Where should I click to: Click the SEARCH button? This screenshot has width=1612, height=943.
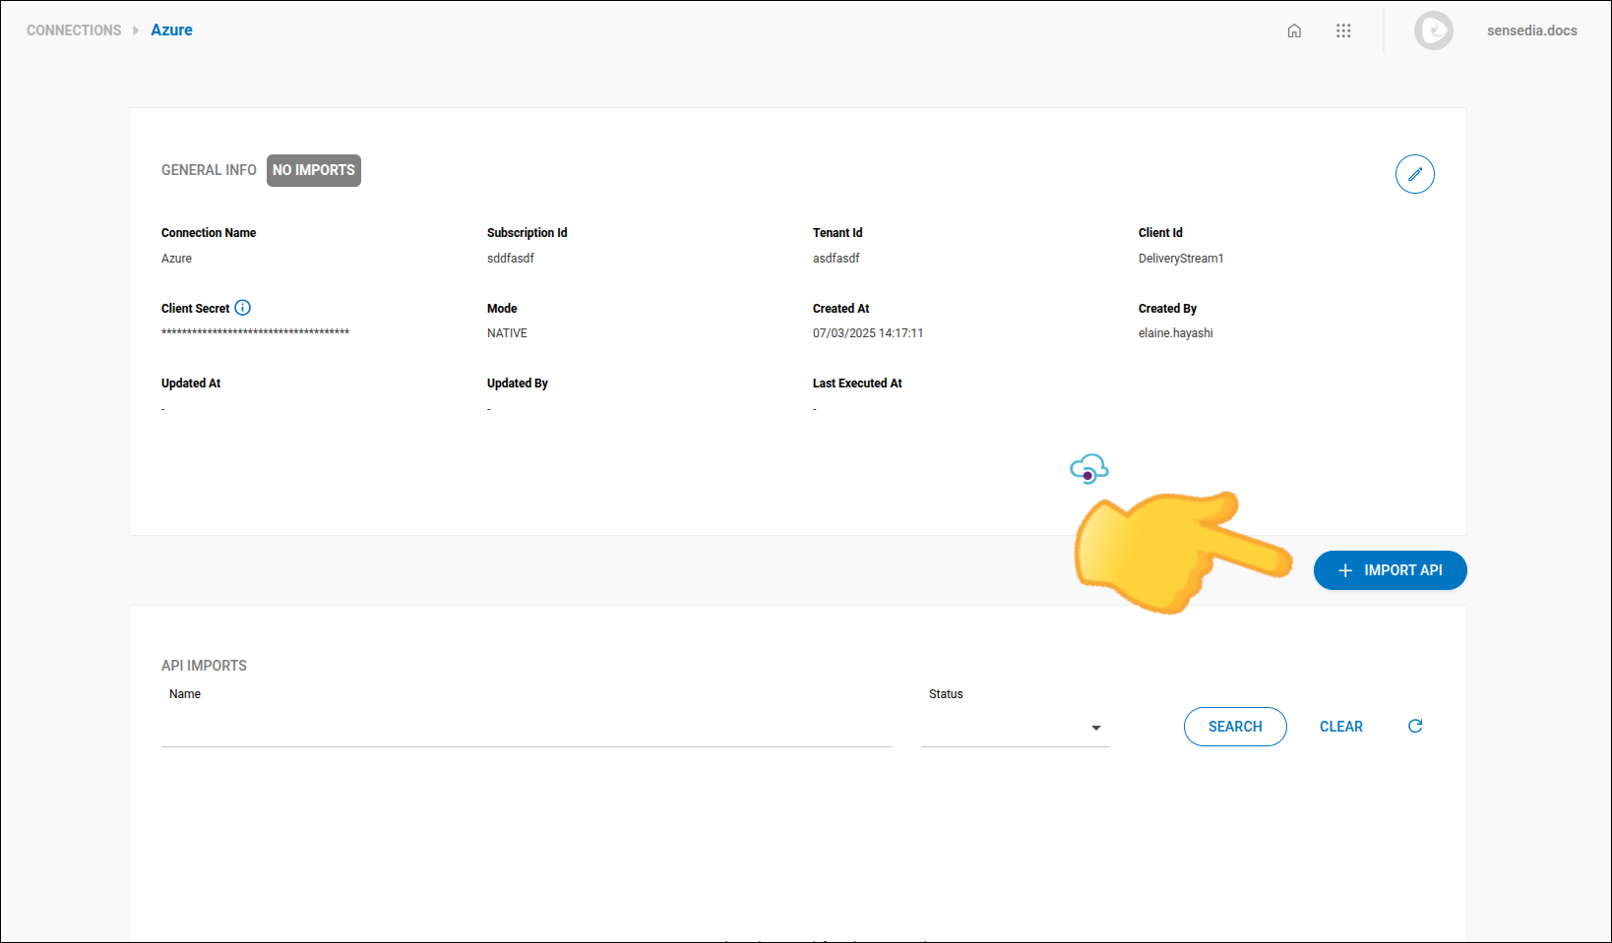click(x=1235, y=726)
